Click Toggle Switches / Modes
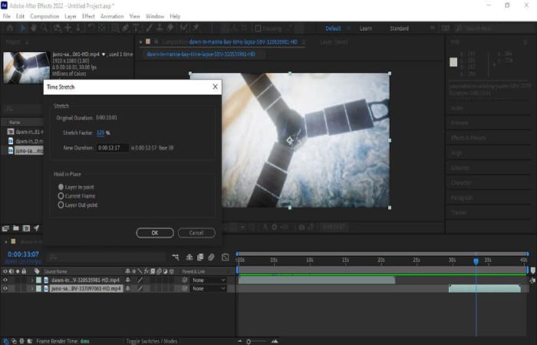 tap(152, 341)
